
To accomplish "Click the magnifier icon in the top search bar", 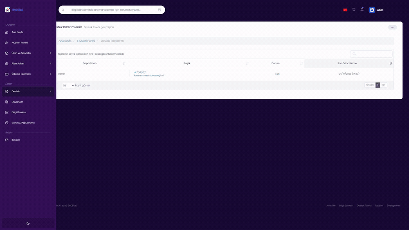I will point(63,10).
